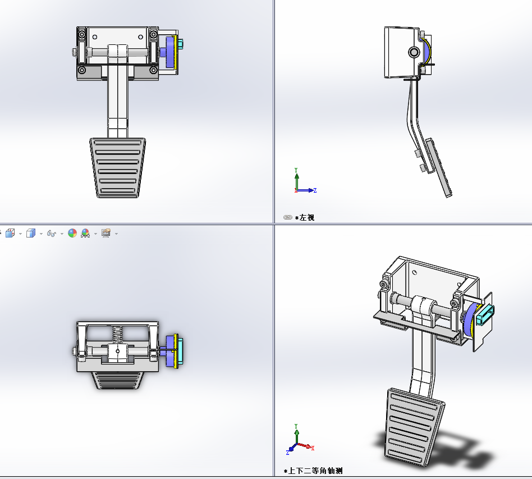Open Hide/Show Items glasses icon
532x479 pixels.
pyautogui.click(x=51, y=234)
